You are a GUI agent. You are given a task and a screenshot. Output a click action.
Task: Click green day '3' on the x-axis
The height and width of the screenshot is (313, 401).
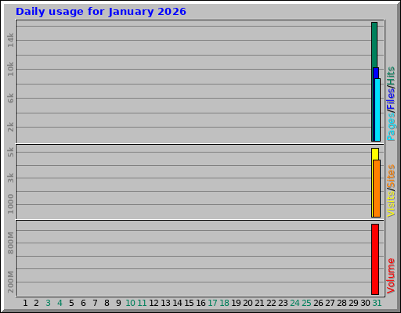point(48,303)
